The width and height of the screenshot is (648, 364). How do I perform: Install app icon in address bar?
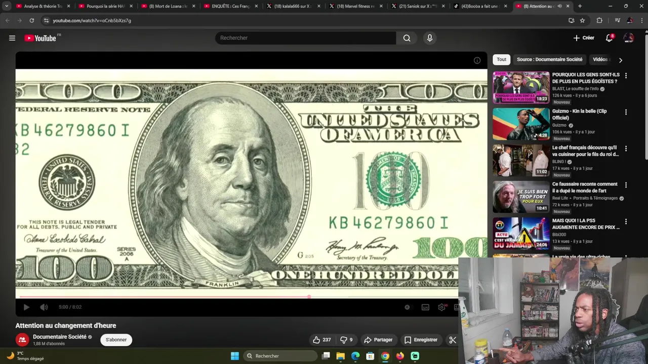pos(572,20)
